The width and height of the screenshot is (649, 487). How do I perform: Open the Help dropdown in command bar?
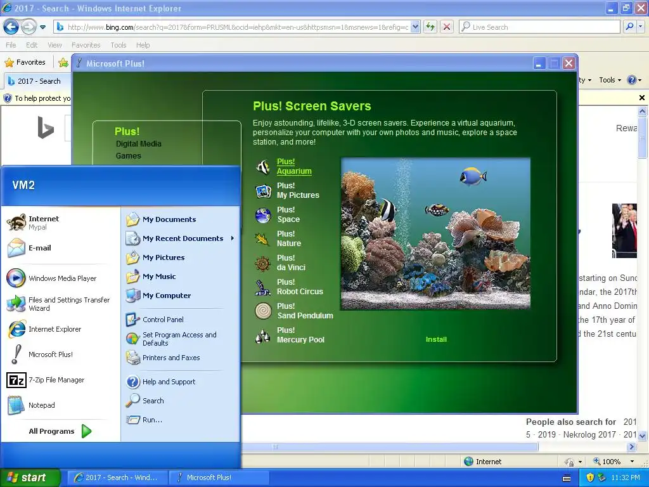click(634, 80)
